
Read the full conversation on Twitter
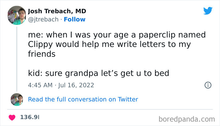(x=83, y=99)
